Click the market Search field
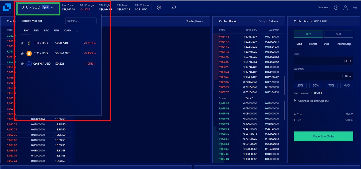The image size is (361, 169). pos(81,21)
